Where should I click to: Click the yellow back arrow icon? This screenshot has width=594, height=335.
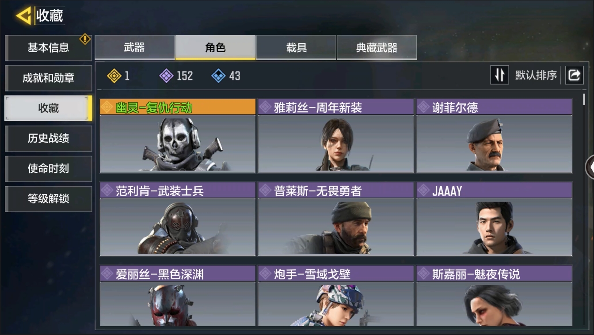tap(24, 16)
